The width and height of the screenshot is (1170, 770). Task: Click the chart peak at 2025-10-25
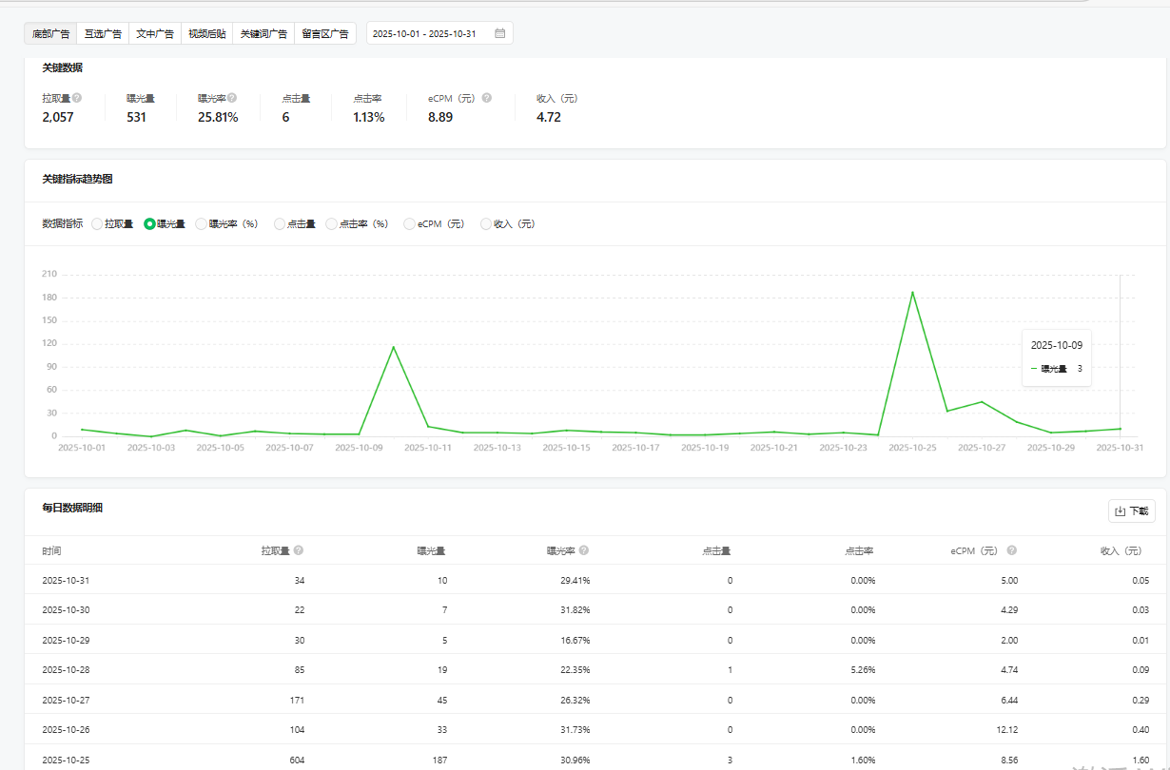pos(912,292)
